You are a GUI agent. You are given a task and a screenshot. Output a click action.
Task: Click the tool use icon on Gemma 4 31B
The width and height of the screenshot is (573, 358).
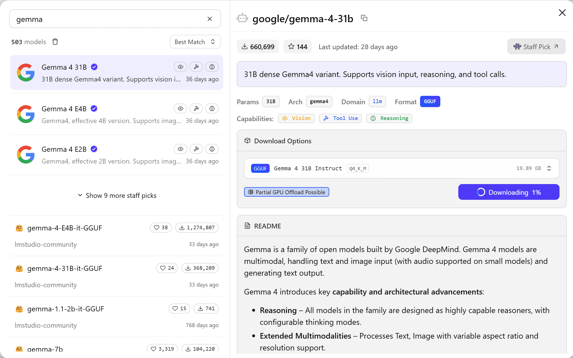[x=196, y=67]
